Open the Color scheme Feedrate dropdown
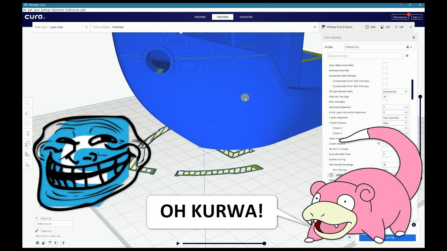Screen dimensions: 447x251 pos(204,27)
